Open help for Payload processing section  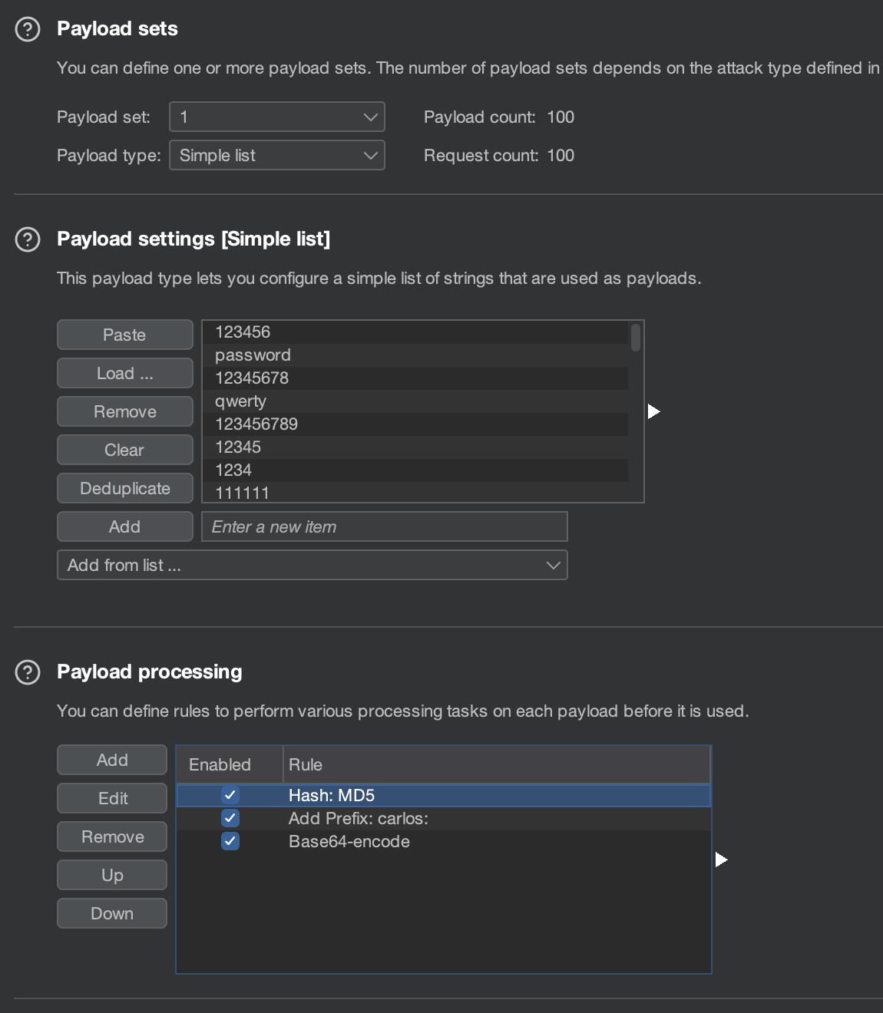28,672
